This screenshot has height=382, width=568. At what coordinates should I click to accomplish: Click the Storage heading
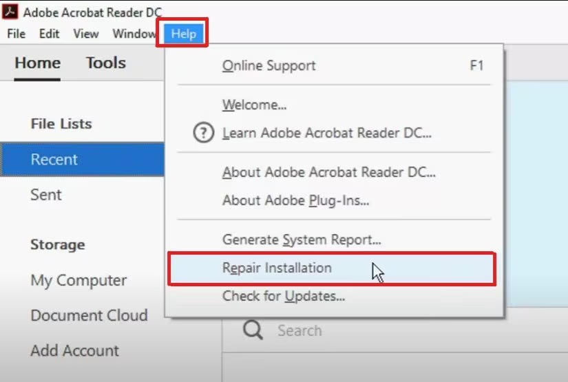coord(58,245)
